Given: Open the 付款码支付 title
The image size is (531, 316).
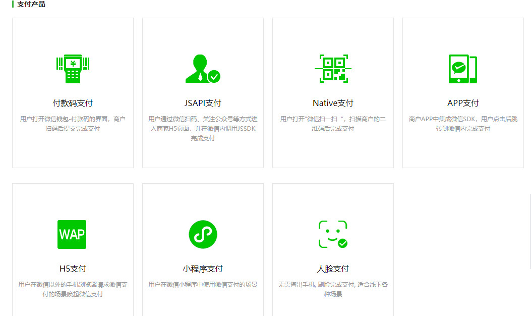Looking at the screenshot, I should (x=73, y=103).
